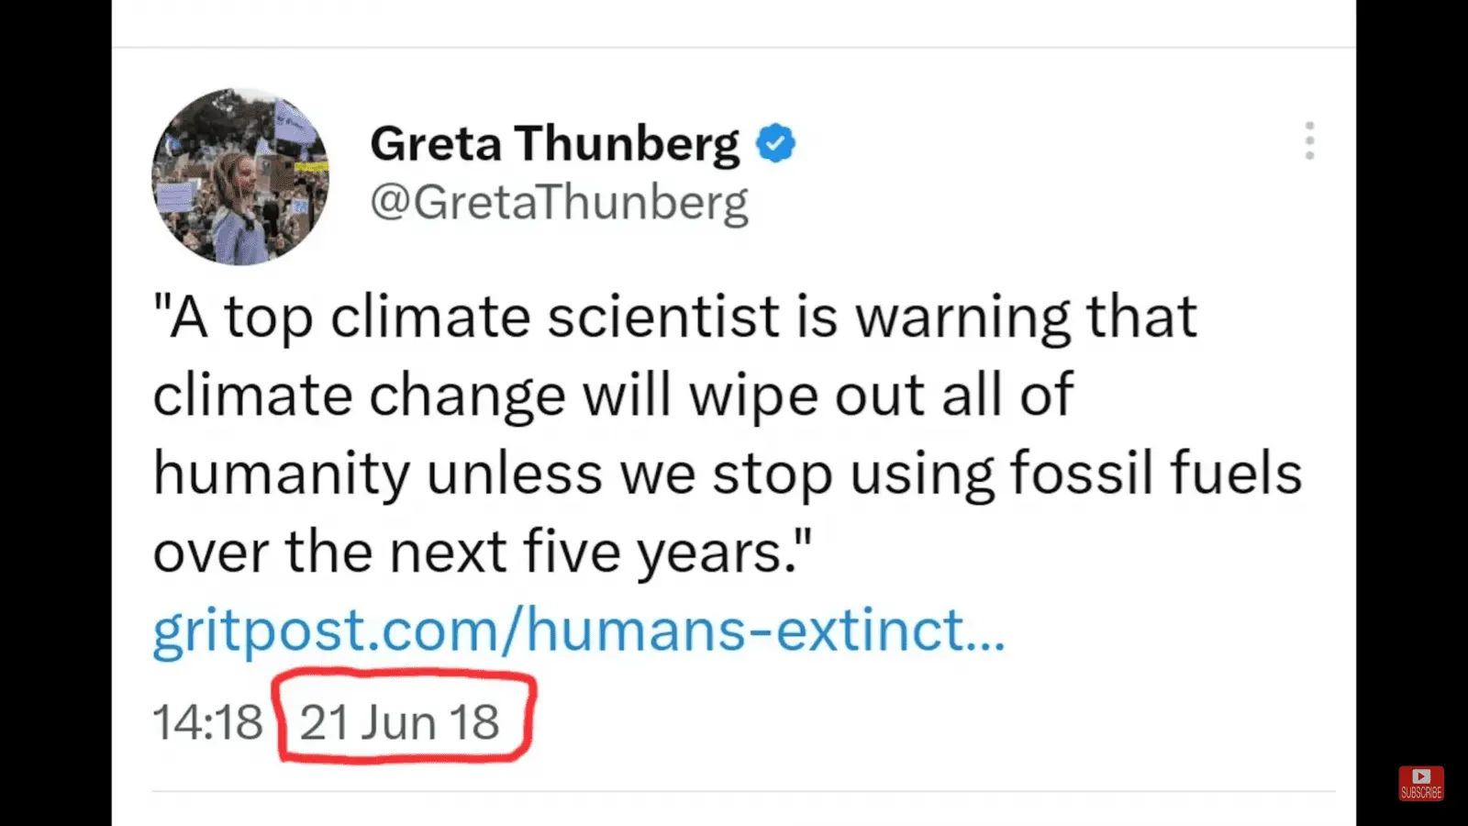The height and width of the screenshot is (826, 1468).
Task: Click Greta Thunberg's profile picture
Action: pos(240,177)
